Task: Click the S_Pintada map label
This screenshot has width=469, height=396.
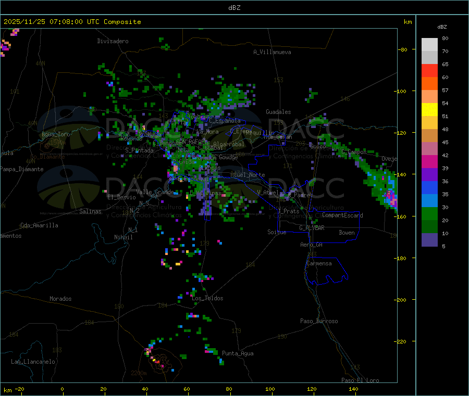Action: pos(139,150)
